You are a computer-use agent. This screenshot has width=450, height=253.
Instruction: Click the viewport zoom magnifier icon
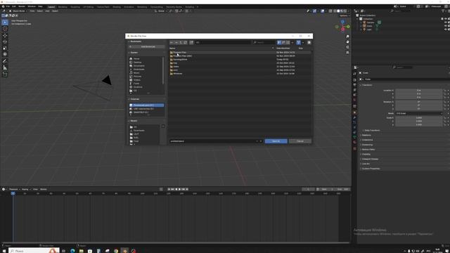[x=347, y=37]
